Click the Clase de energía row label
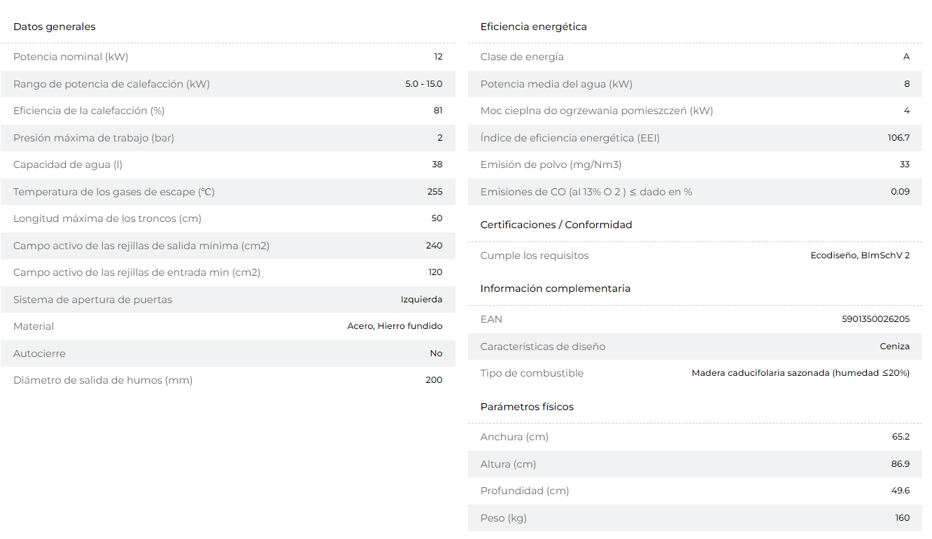 (x=522, y=57)
